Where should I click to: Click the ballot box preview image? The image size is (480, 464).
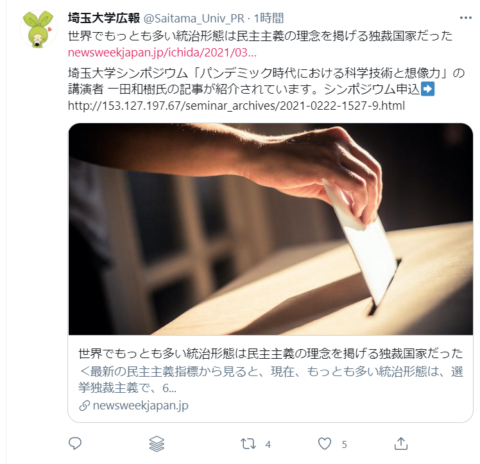[x=271, y=229]
